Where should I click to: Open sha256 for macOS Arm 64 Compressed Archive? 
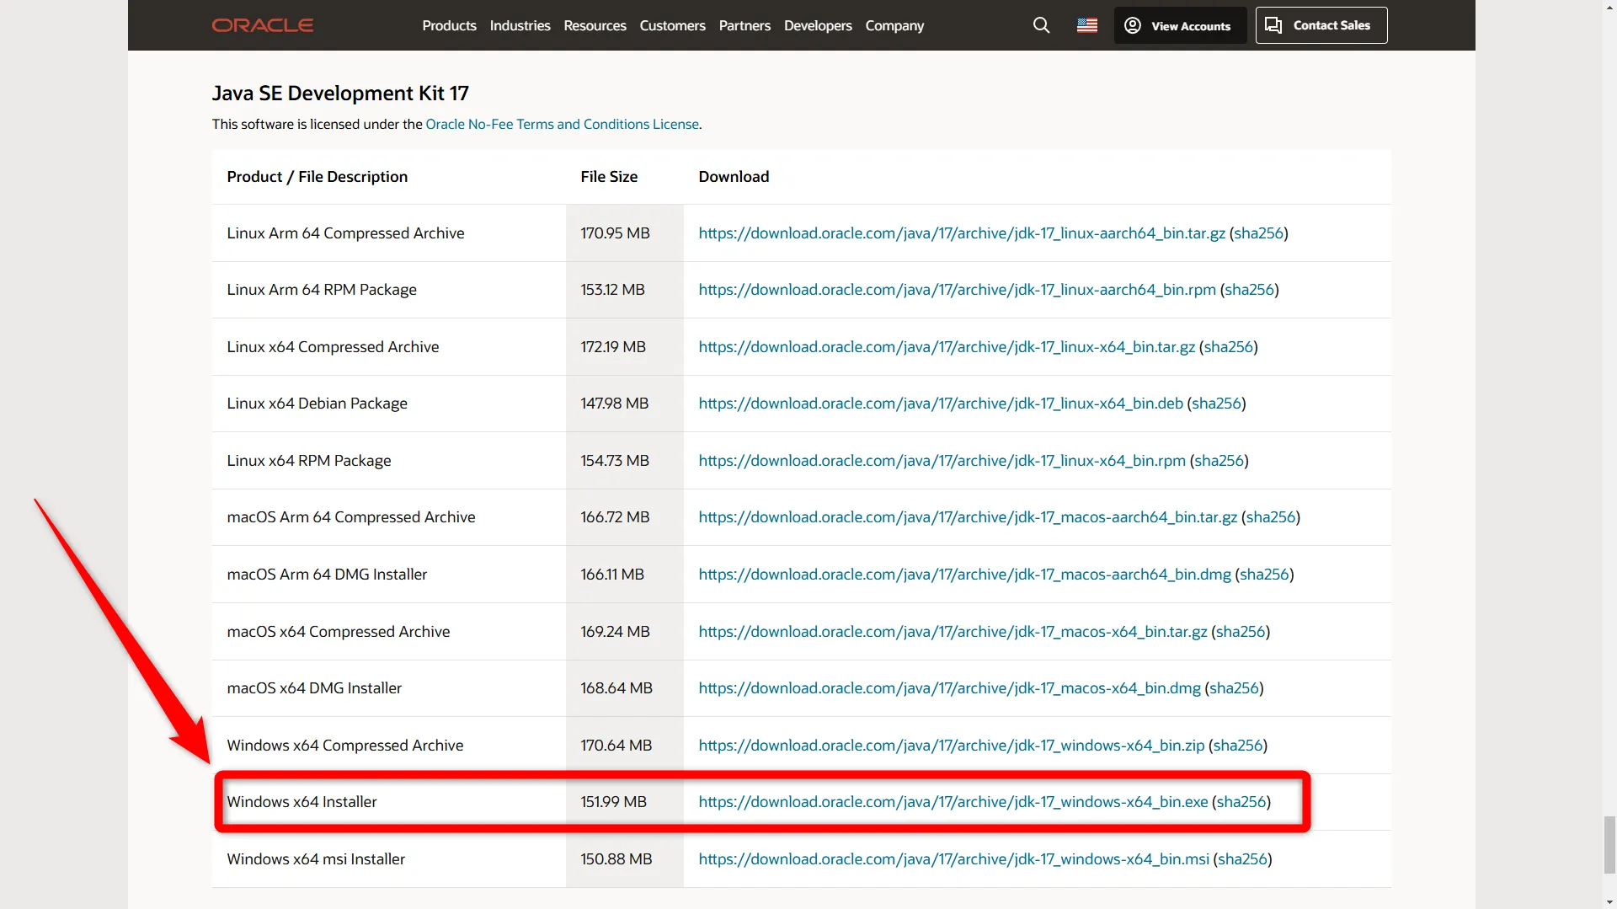tap(1270, 517)
